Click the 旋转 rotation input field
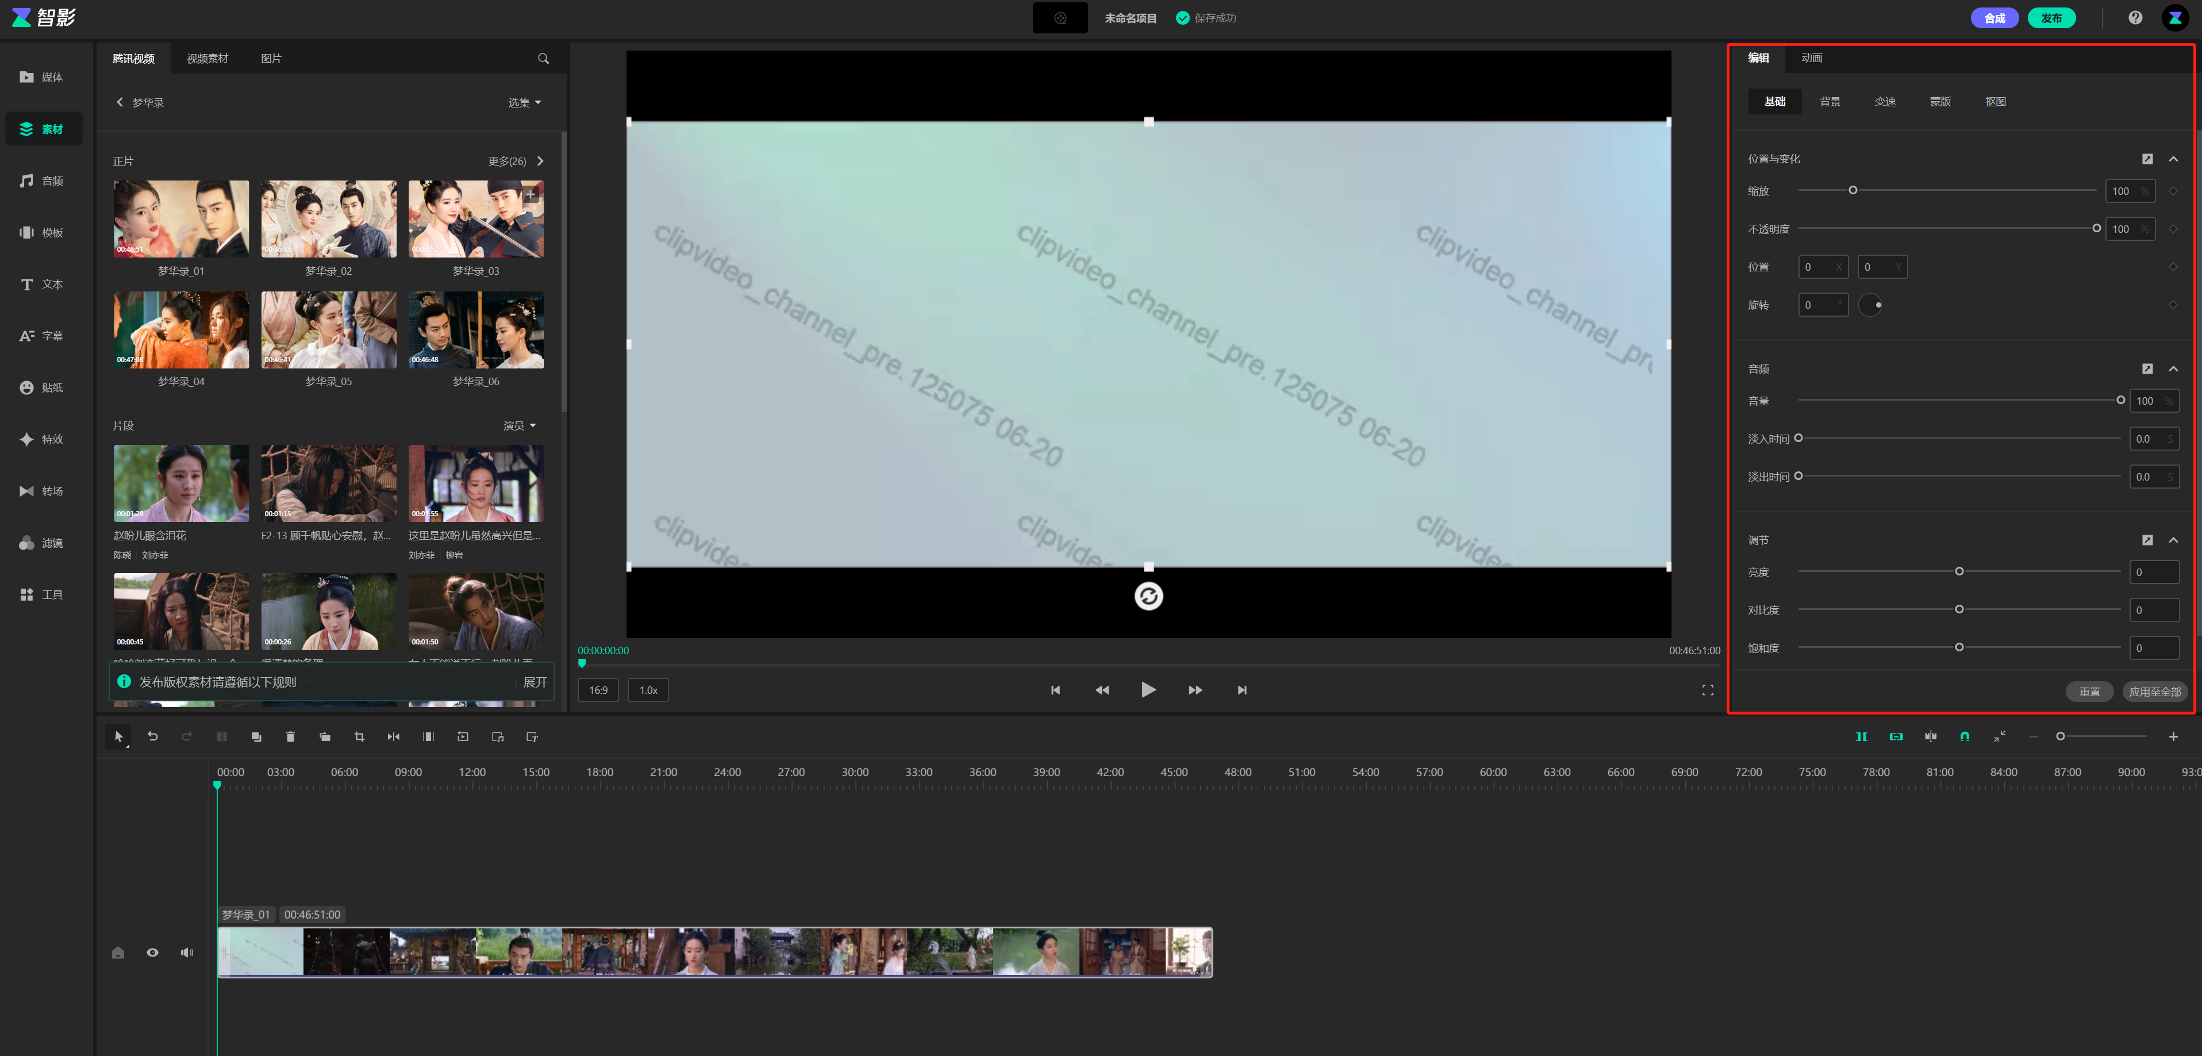2202x1056 pixels. click(x=1823, y=305)
